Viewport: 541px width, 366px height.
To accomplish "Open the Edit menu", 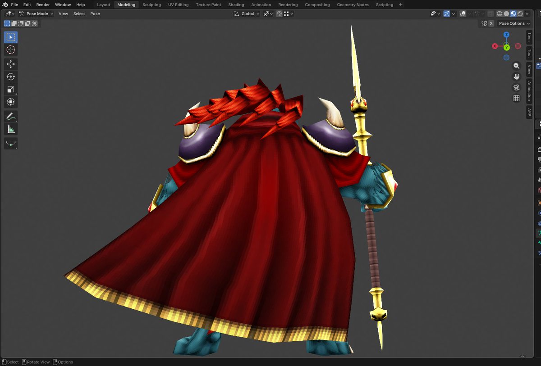I will pos(27,5).
